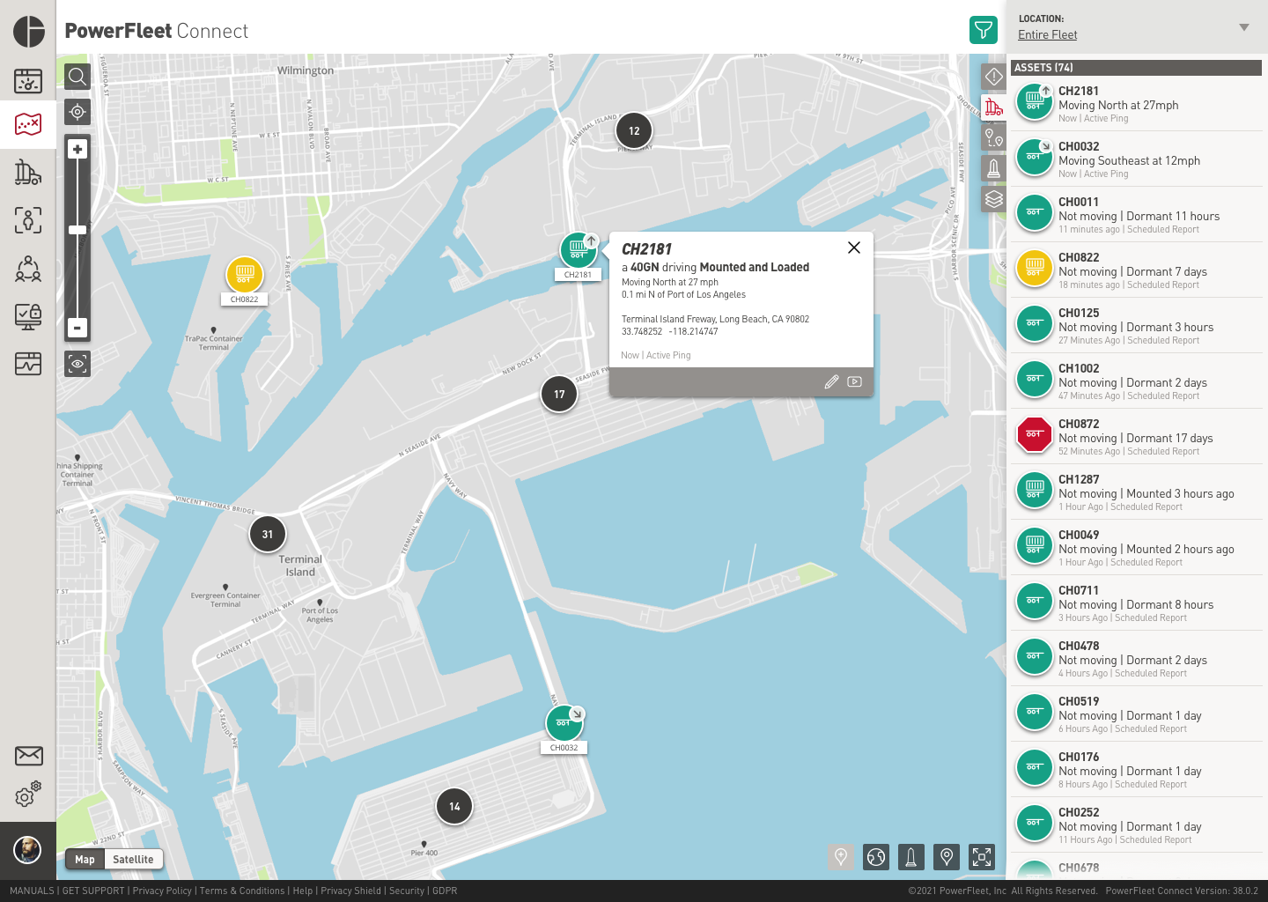Open the monitor lock sidebar icon
Viewport: 1268px width, 902px height.
pyautogui.click(x=28, y=316)
